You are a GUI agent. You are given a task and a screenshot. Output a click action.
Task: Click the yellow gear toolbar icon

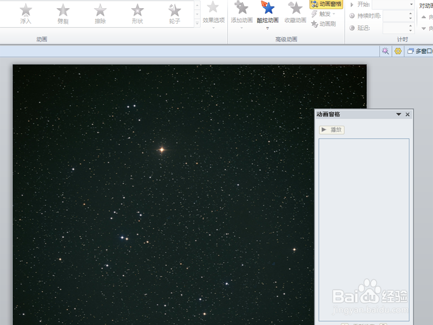(398, 51)
